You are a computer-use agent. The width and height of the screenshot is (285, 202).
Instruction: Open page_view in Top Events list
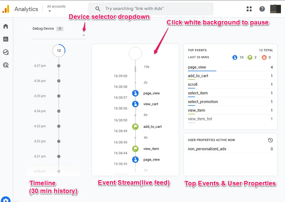pyautogui.click(x=197, y=67)
